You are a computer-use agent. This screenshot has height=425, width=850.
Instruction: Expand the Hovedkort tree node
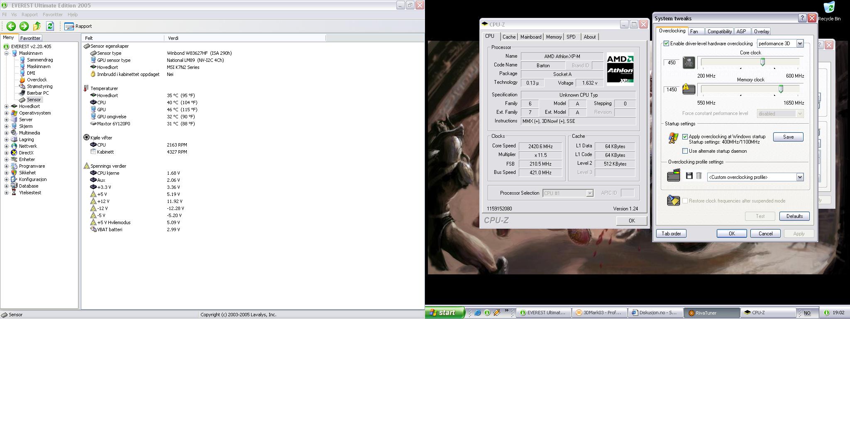[7, 106]
